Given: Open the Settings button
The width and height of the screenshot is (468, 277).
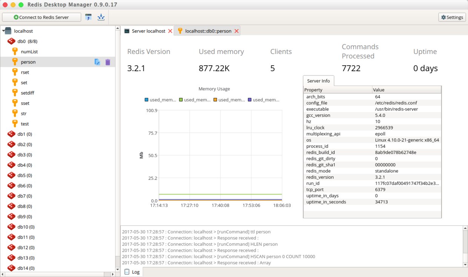Looking at the screenshot, I should coord(452,17).
